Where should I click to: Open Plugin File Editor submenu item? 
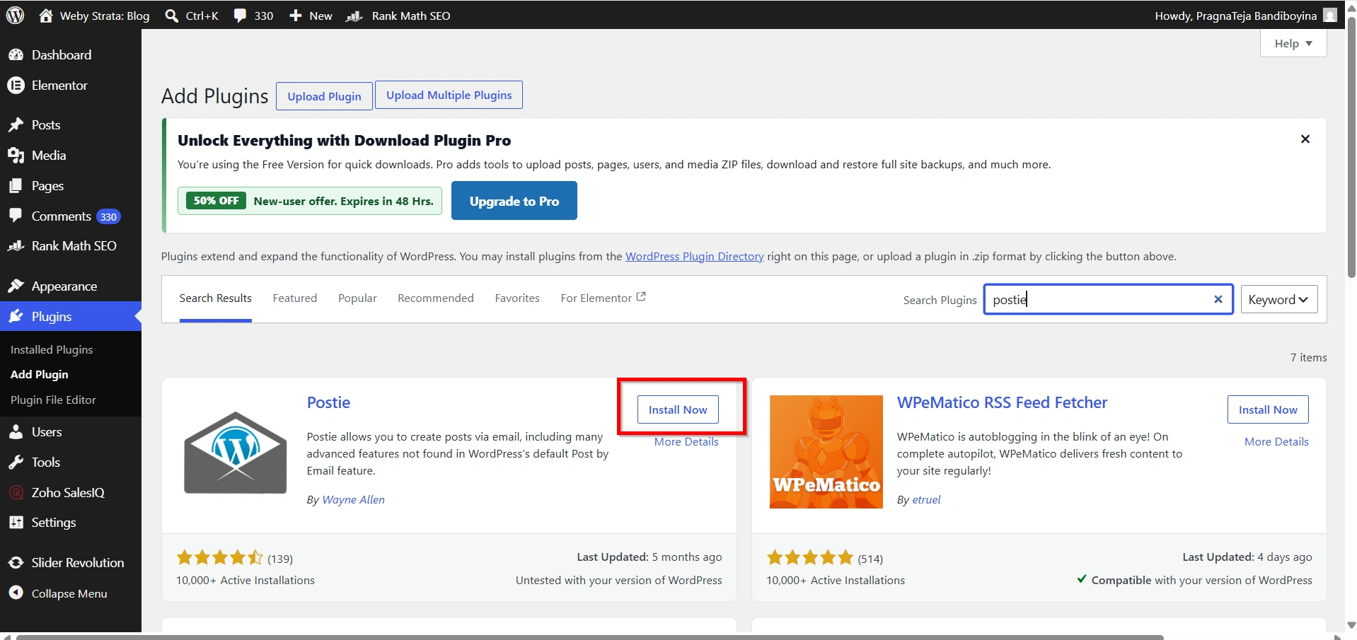pyautogui.click(x=53, y=400)
